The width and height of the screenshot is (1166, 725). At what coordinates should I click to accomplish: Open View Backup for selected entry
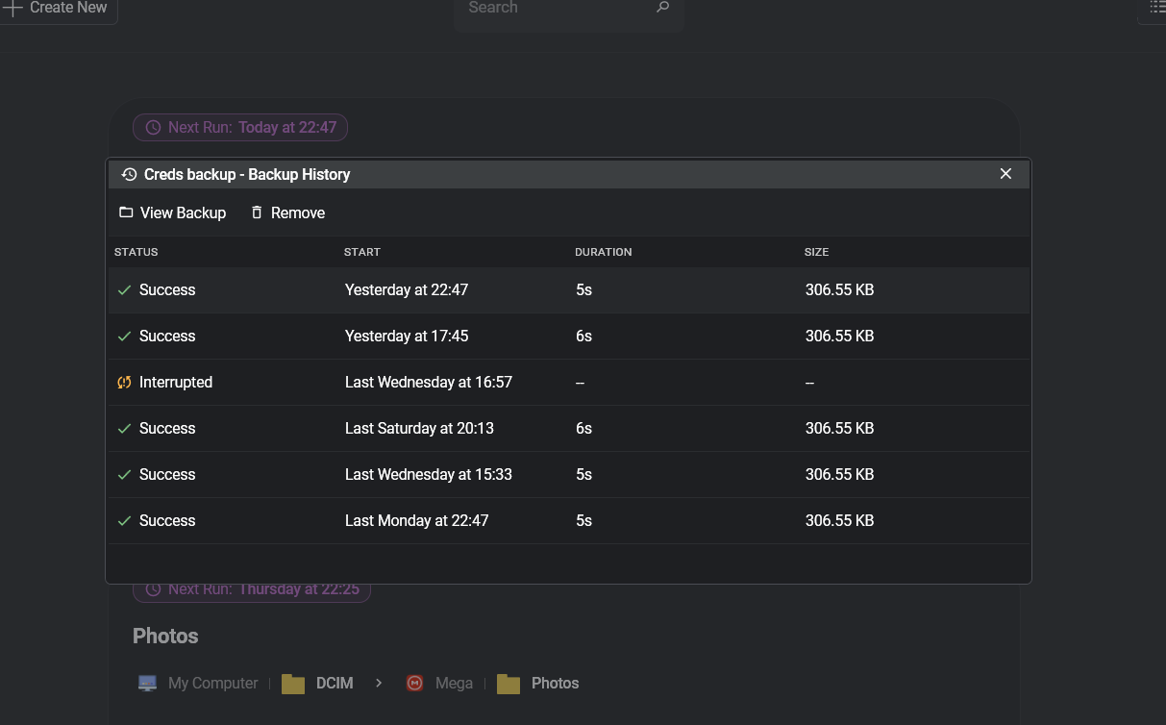pos(172,212)
